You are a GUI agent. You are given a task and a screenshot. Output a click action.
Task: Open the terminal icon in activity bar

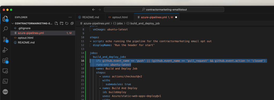click(5, 81)
